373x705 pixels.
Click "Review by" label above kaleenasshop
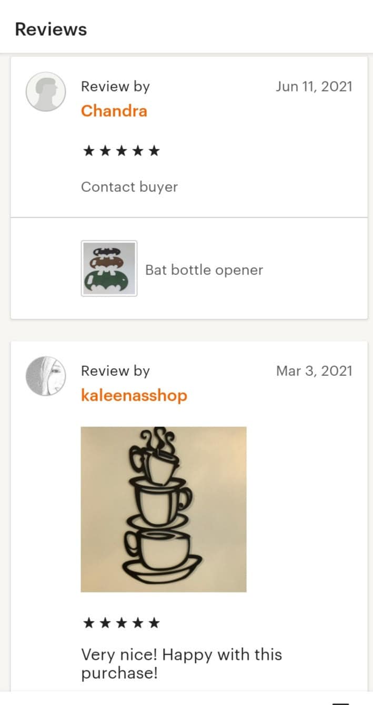115,372
